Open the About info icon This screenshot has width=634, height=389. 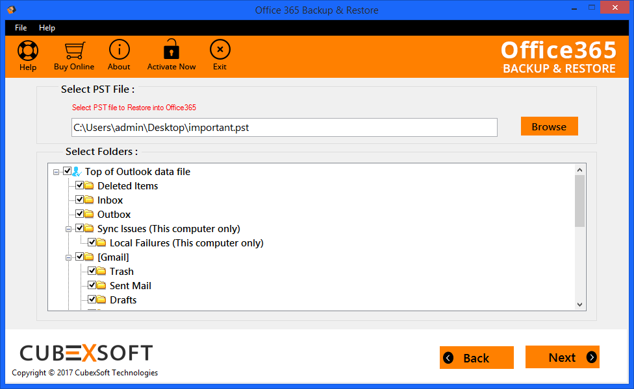[x=120, y=50]
